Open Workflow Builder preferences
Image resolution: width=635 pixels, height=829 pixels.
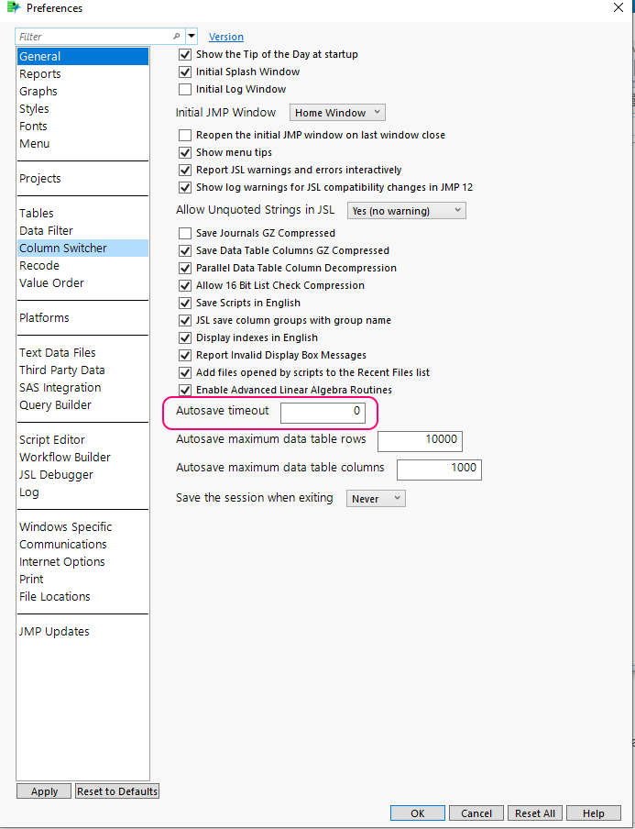[83, 458]
